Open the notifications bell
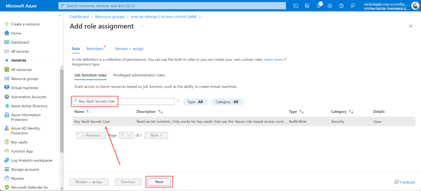This screenshot has height=191, width=421. tap(319, 6)
